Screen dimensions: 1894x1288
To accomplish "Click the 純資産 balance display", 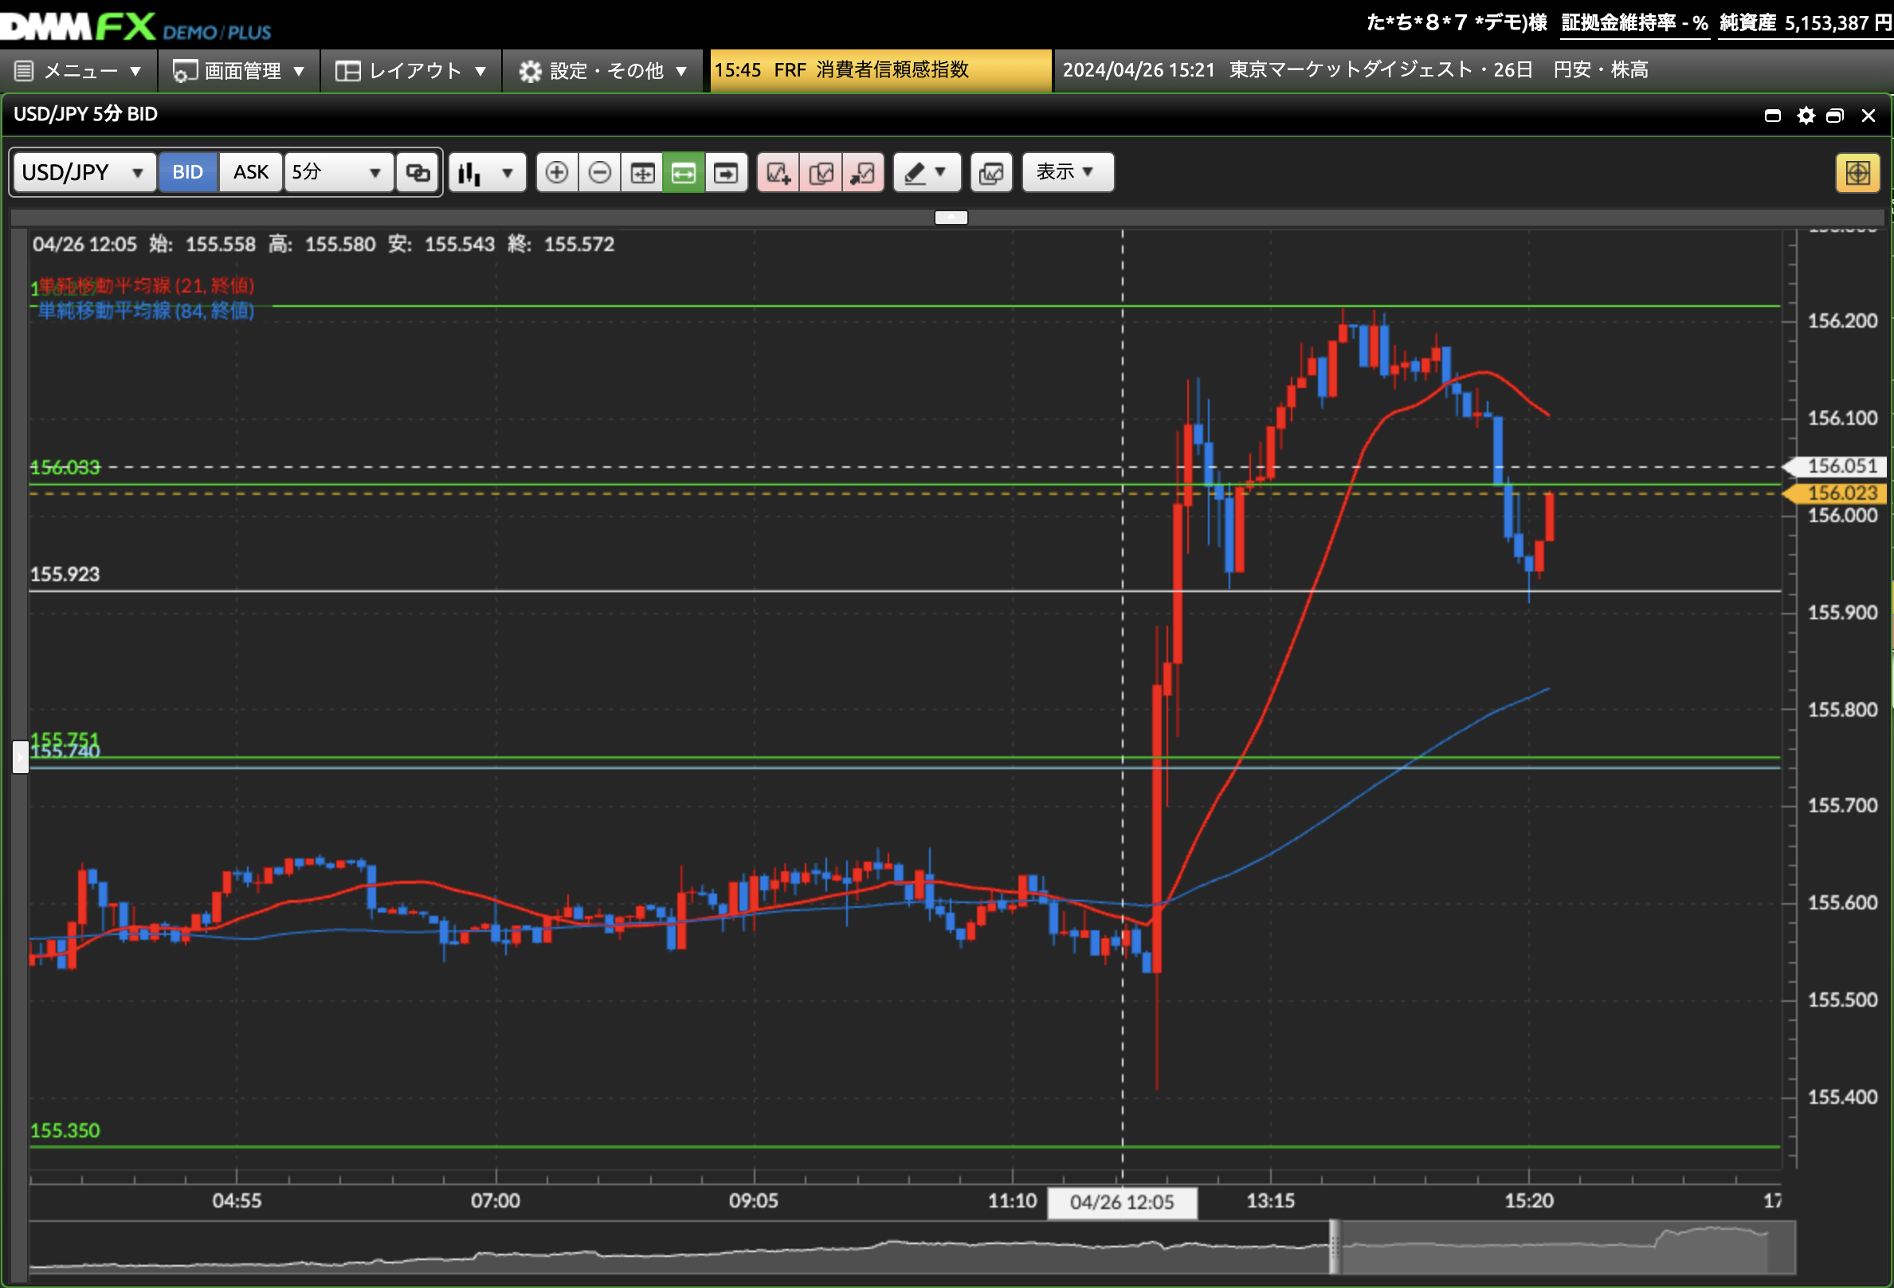I will click(1806, 23).
